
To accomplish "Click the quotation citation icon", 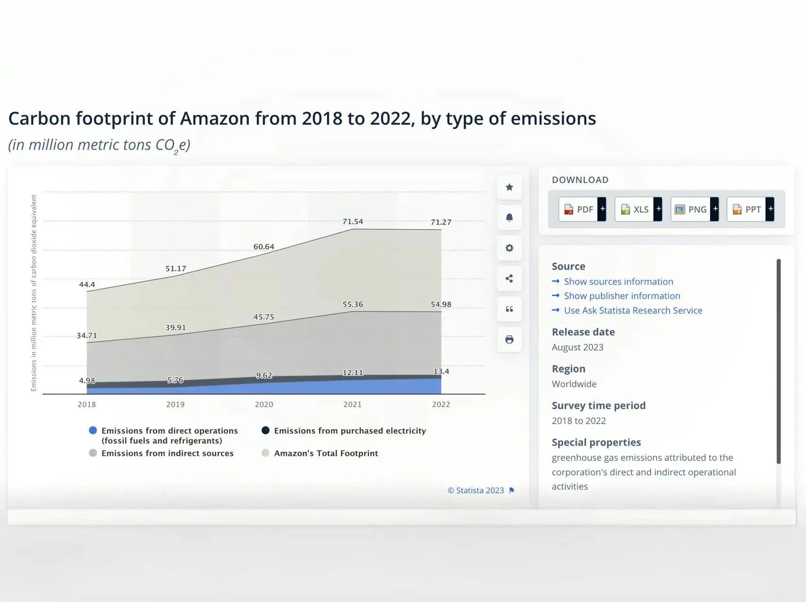I will point(509,309).
